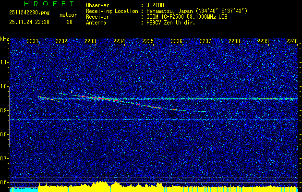The image size is (302, 192).
Task: Click the bright meteor echo trace start
Action: pos(39,97)
